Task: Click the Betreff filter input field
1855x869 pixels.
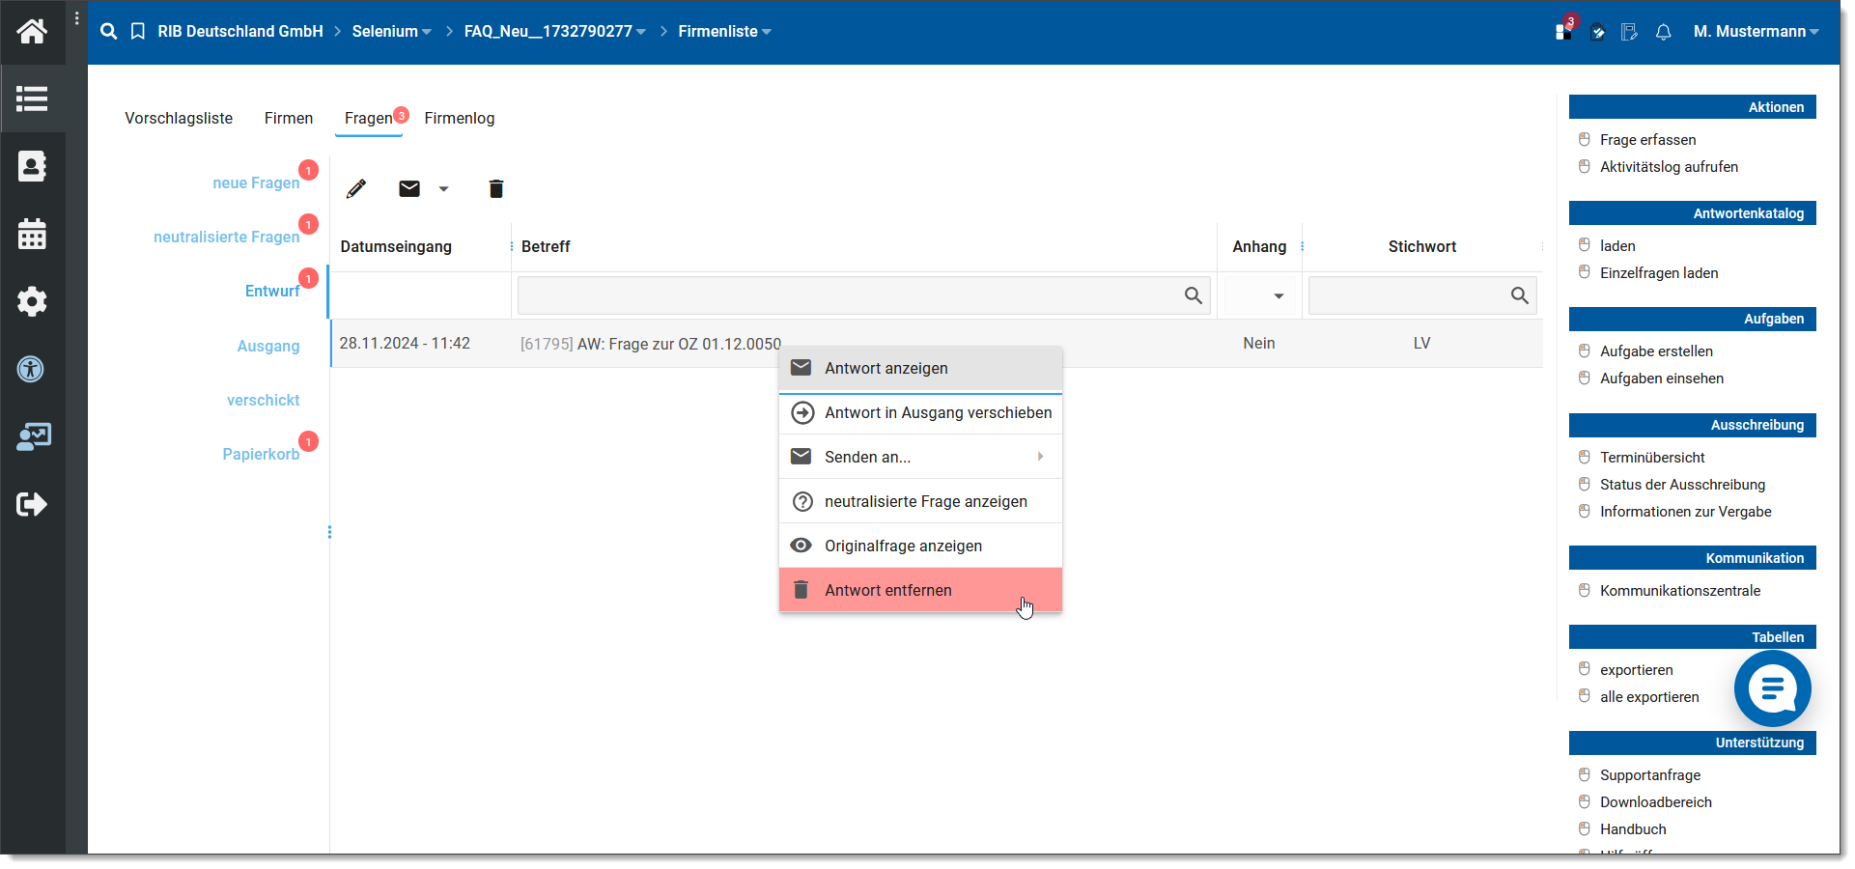Action: click(x=850, y=295)
